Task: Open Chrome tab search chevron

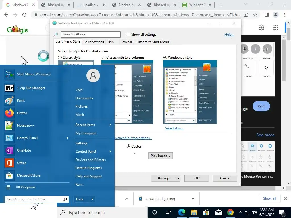Action: pos(245,4)
